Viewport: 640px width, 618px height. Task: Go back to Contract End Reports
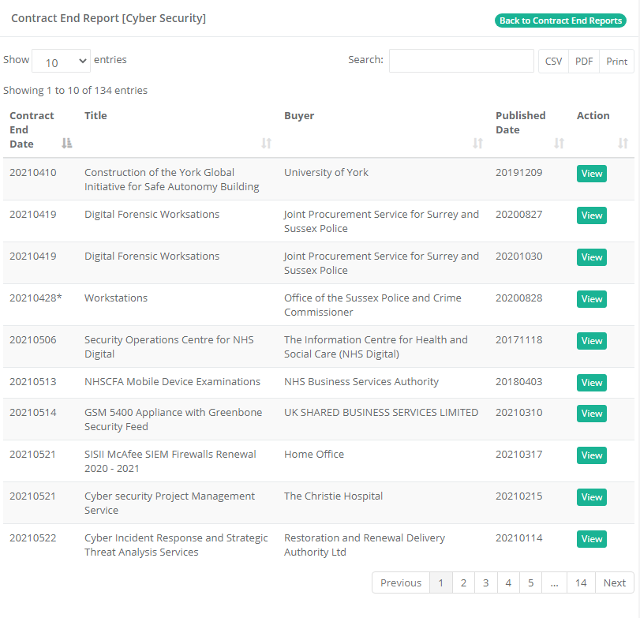[560, 21]
